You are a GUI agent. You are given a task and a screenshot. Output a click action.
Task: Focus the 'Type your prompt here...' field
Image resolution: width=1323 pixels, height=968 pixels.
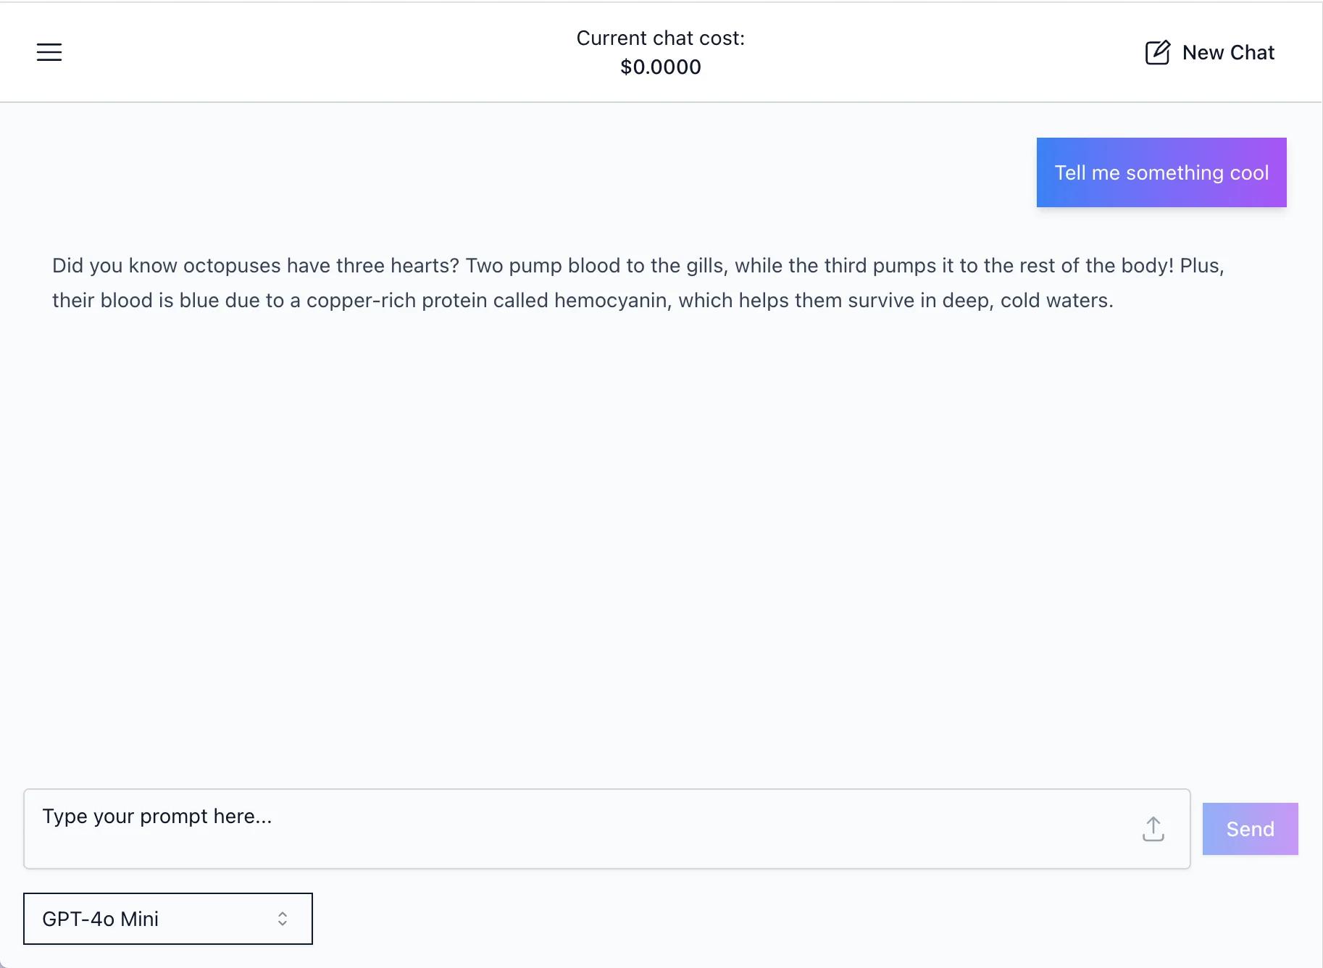pos(580,828)
